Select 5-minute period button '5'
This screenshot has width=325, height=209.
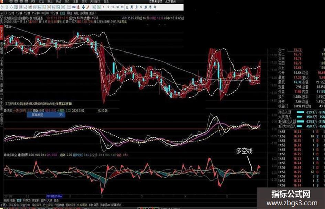tap(108, 7)
